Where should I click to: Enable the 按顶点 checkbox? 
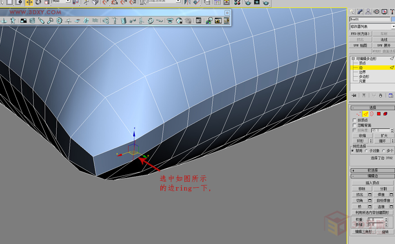click(x=355, y=120)
